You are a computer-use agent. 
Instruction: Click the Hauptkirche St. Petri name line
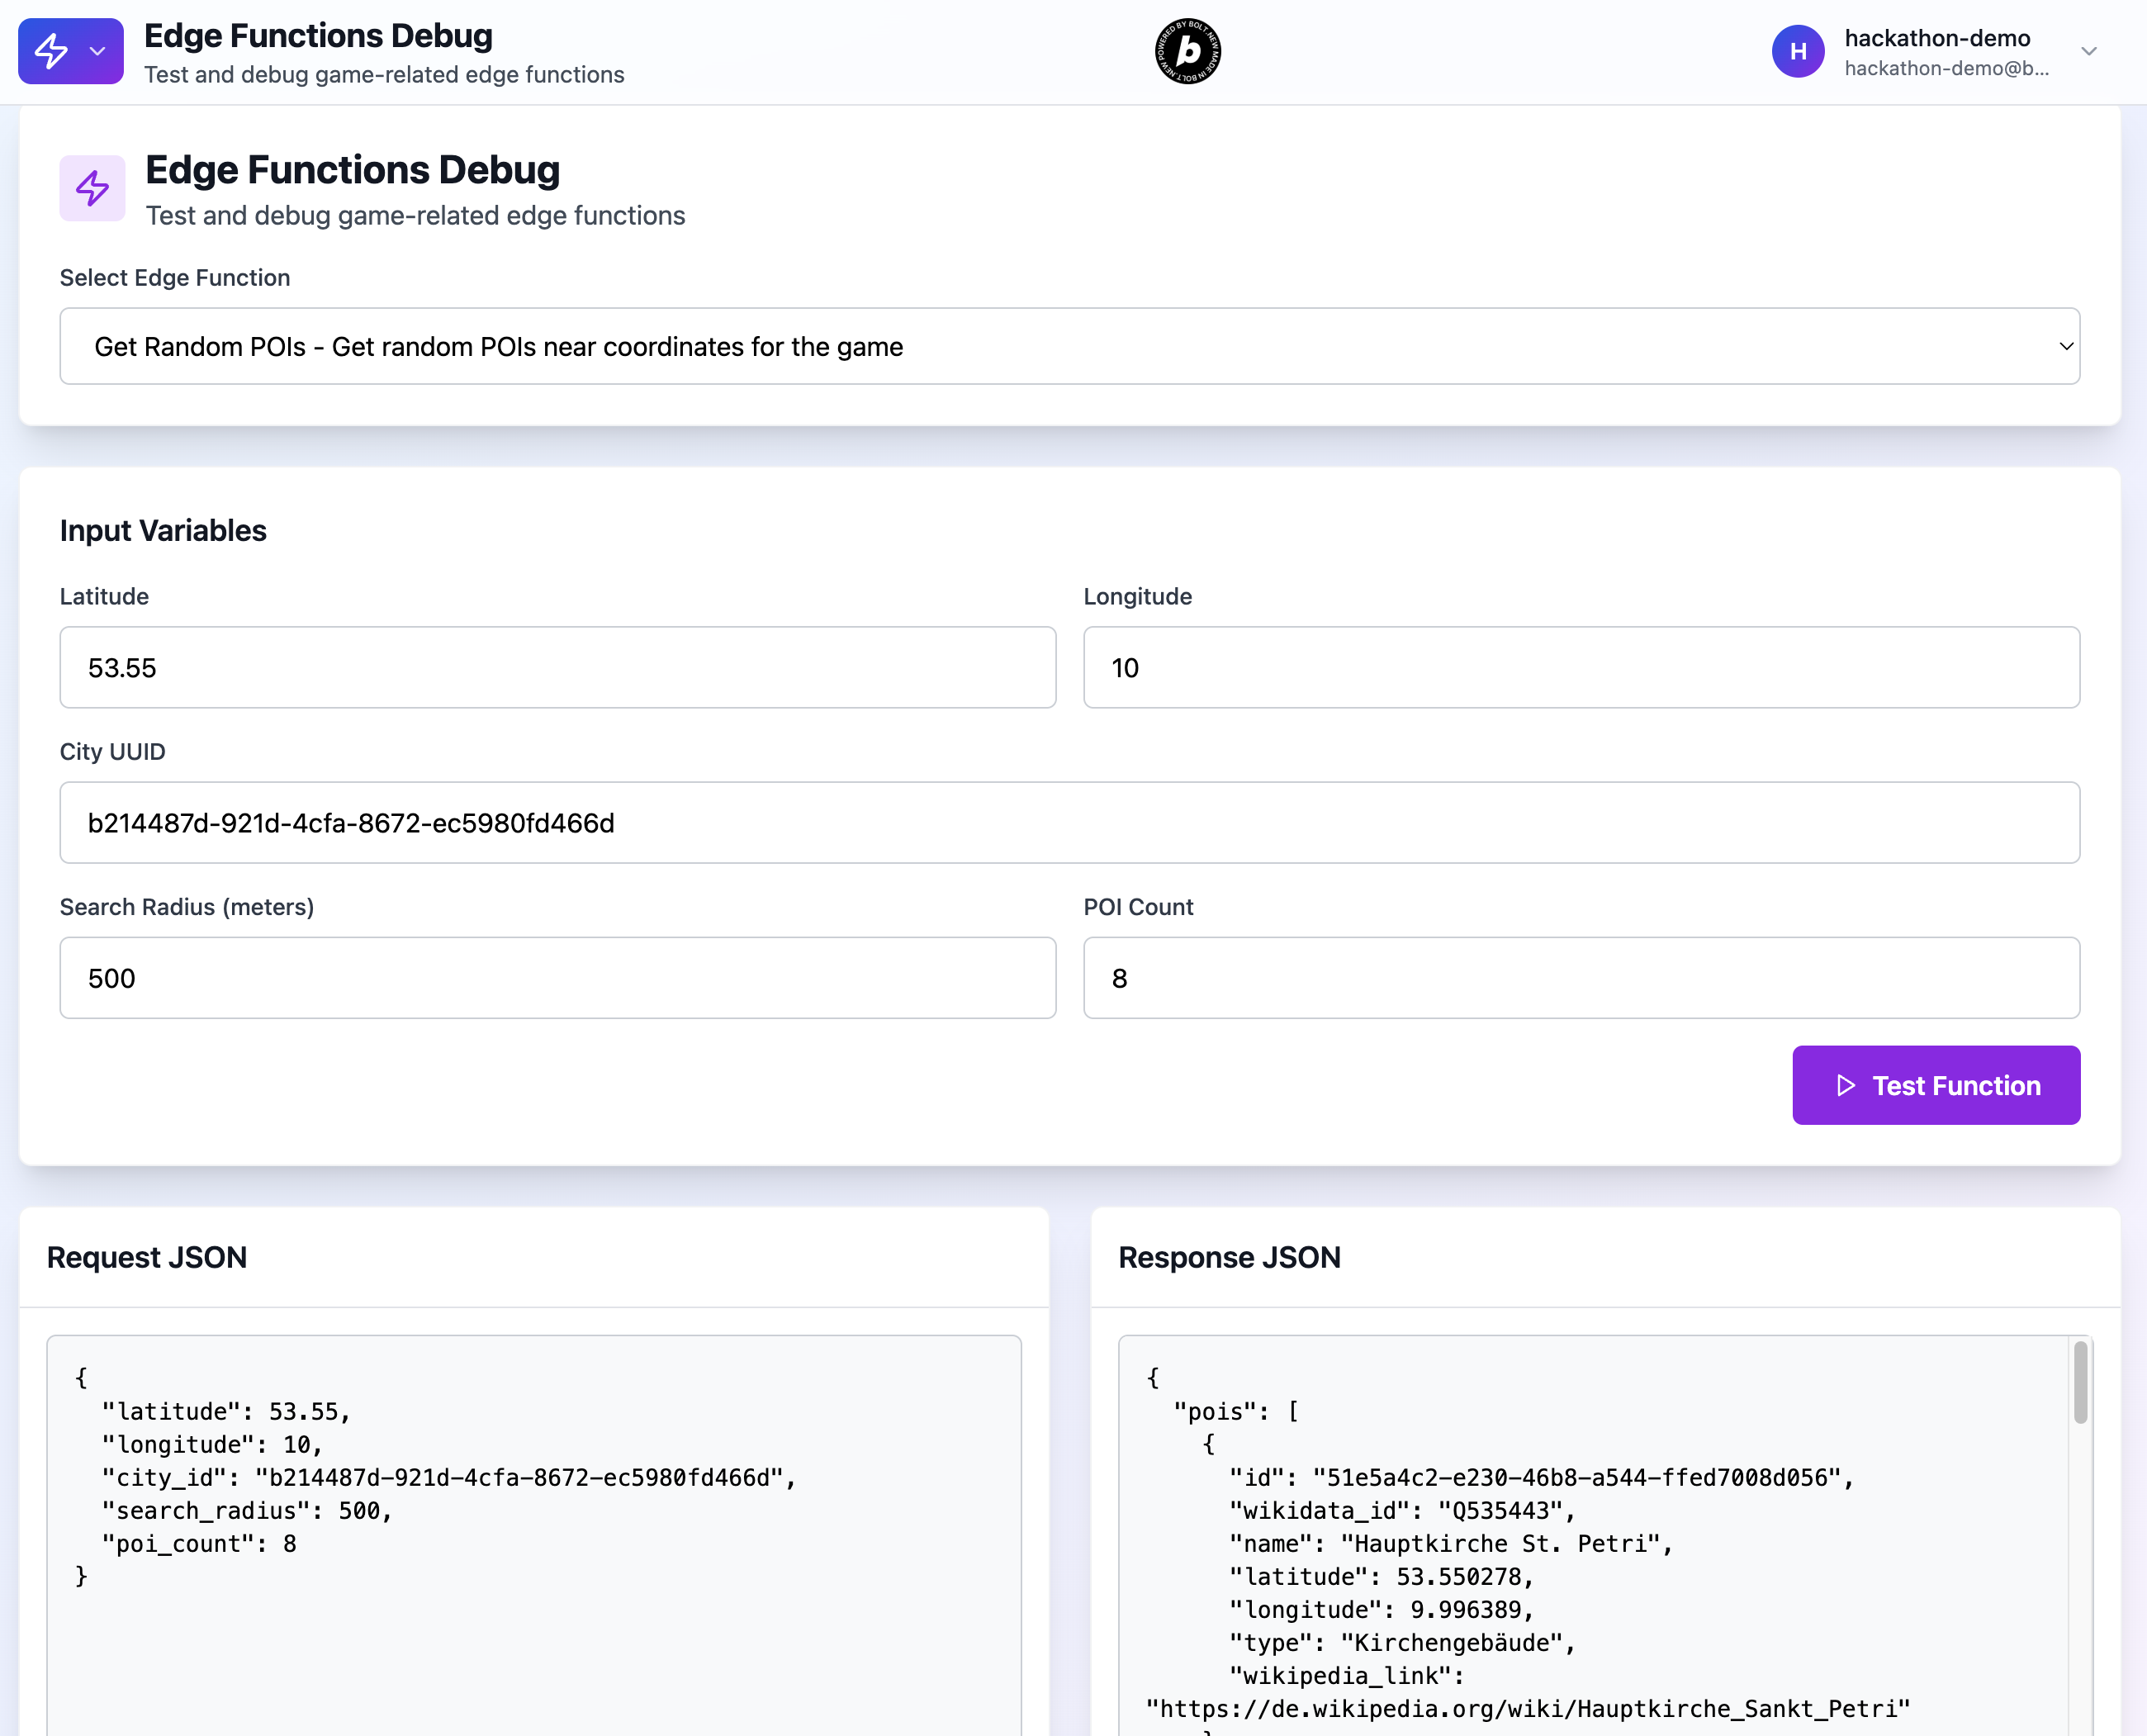[1450, 1544]
